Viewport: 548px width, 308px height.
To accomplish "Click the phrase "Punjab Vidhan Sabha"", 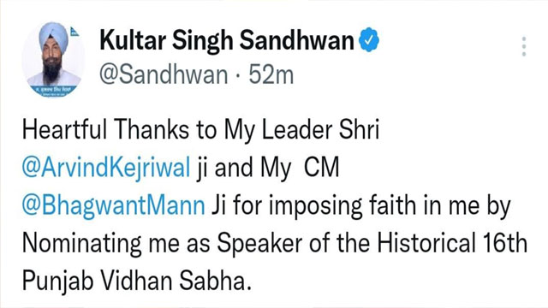I will 137,281.
